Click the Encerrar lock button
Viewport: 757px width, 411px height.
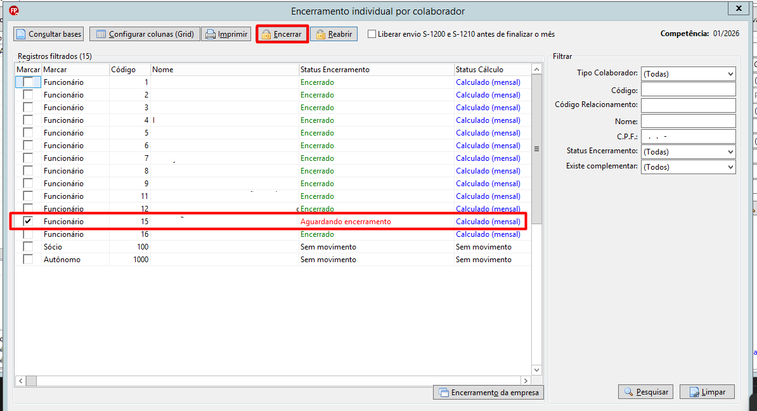click(282, 34)
